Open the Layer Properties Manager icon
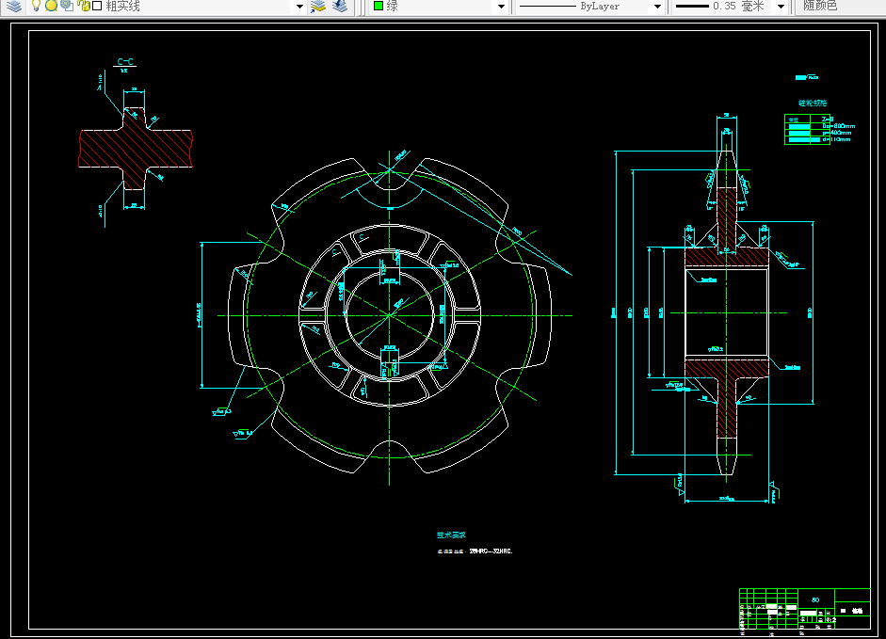Viewport: 886px width, 639px height. 14,7
